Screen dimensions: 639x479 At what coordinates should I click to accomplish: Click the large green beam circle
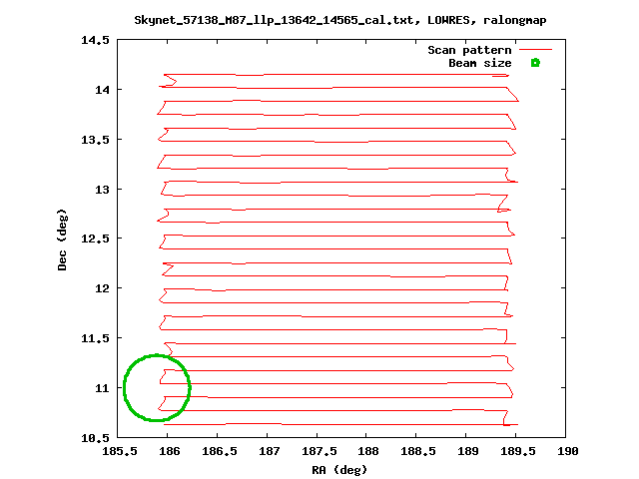[157, 388]
